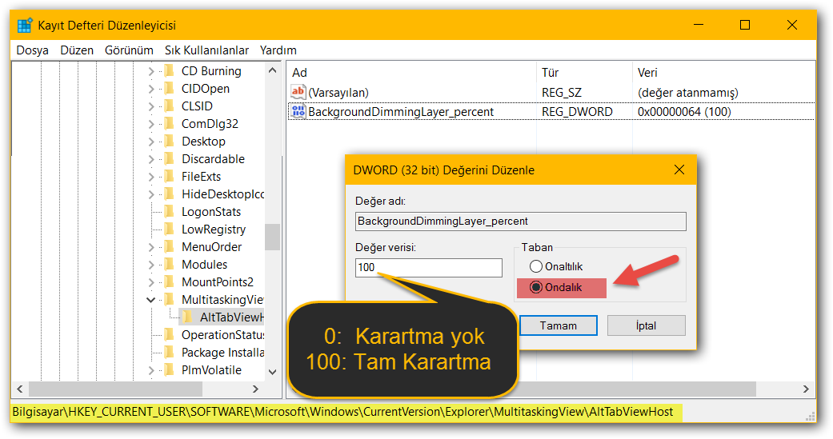833x439 pixels.
Task: Open the Yardım menu
Action: point(278,50)
